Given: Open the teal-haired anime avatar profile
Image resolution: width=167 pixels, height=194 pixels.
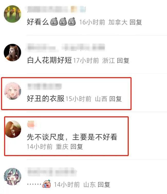Looking at the screenshot, I should point(12,176).
